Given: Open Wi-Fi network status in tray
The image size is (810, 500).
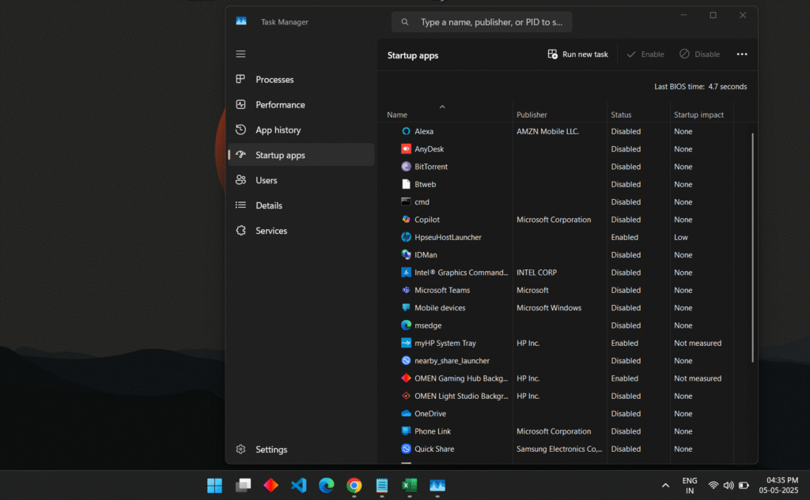Looking at the screenshot, I should pos(713,486).
